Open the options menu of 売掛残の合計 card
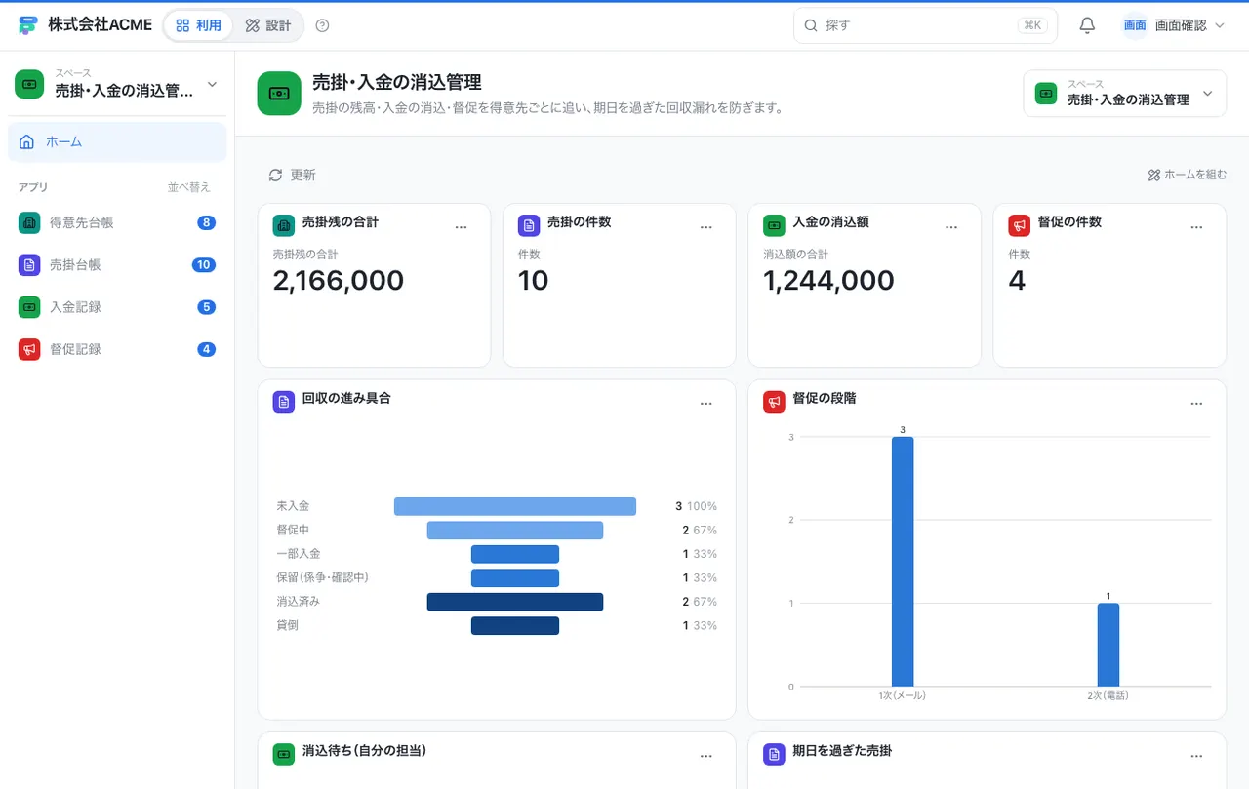1249x789 pixels. tap(462, 227)
